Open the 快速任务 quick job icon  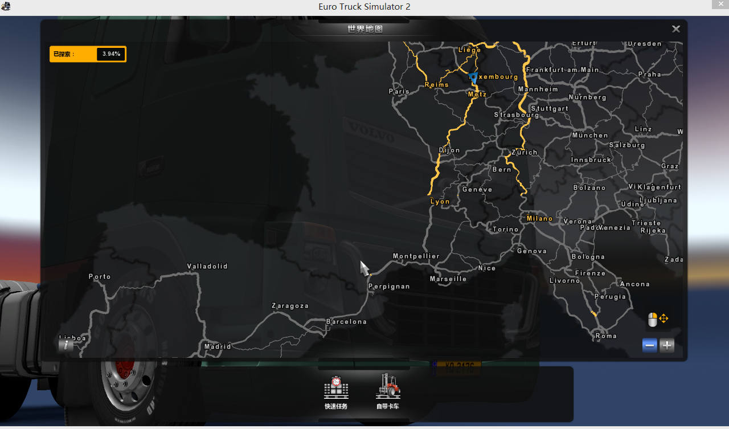[x=336, y=387]
